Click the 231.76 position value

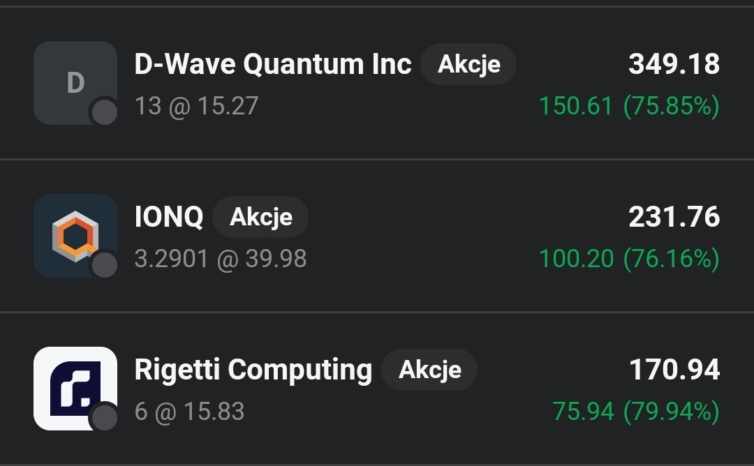(x=674, y=217)
